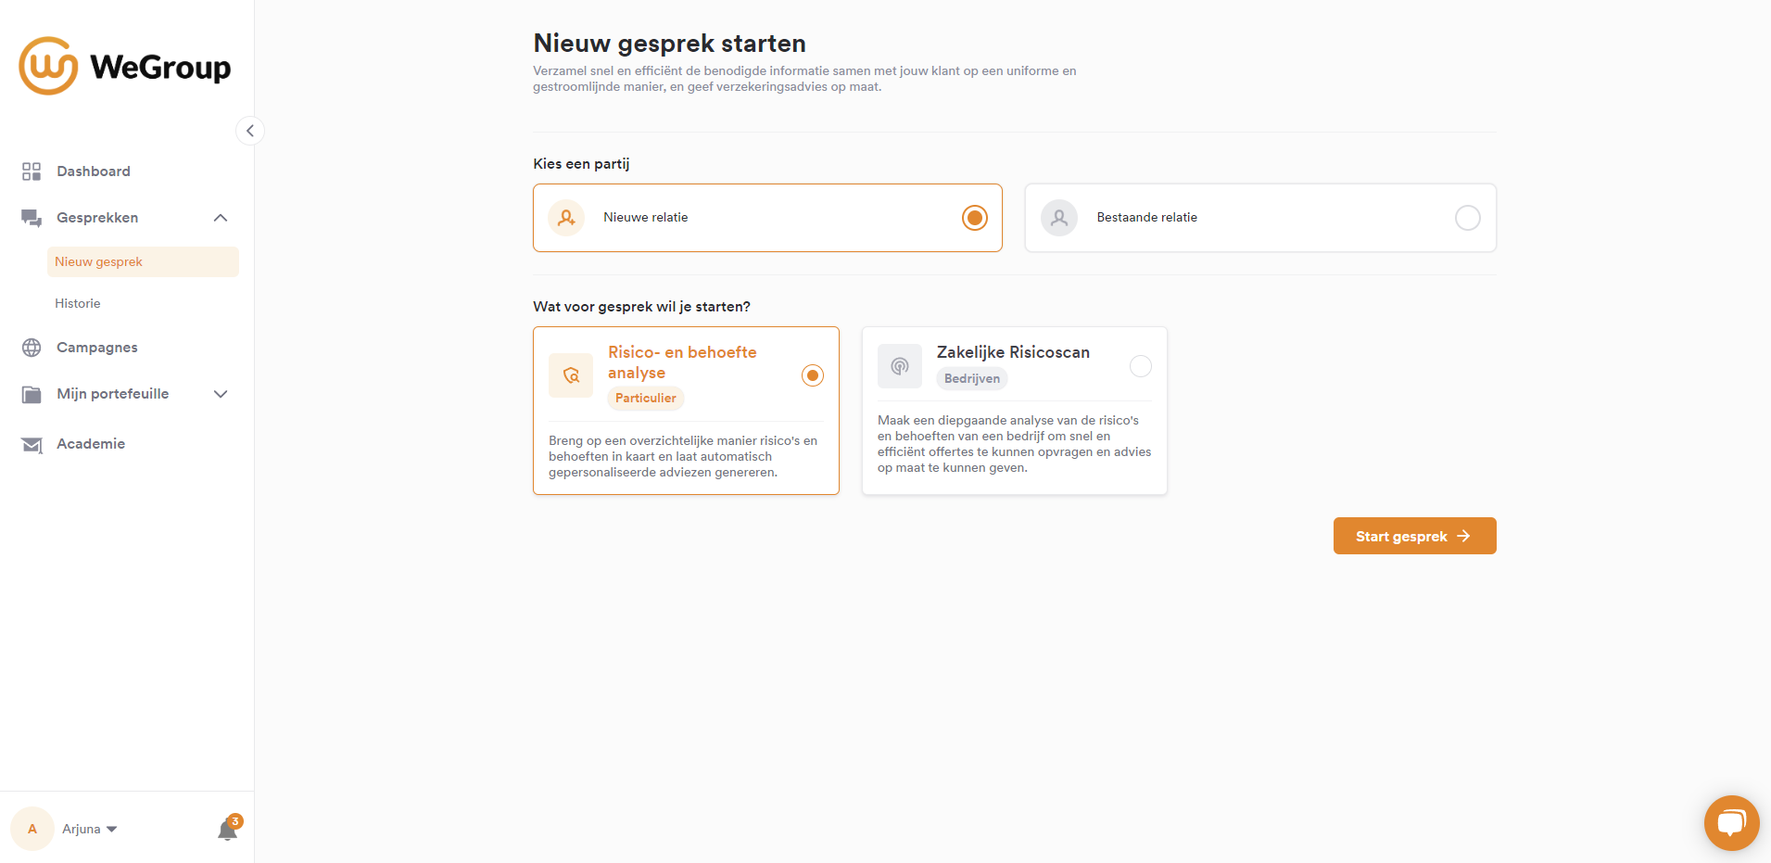Choose the Zakelijke Risicoscan radio button
1771x863 pixels.
(x=1141, y=366)
